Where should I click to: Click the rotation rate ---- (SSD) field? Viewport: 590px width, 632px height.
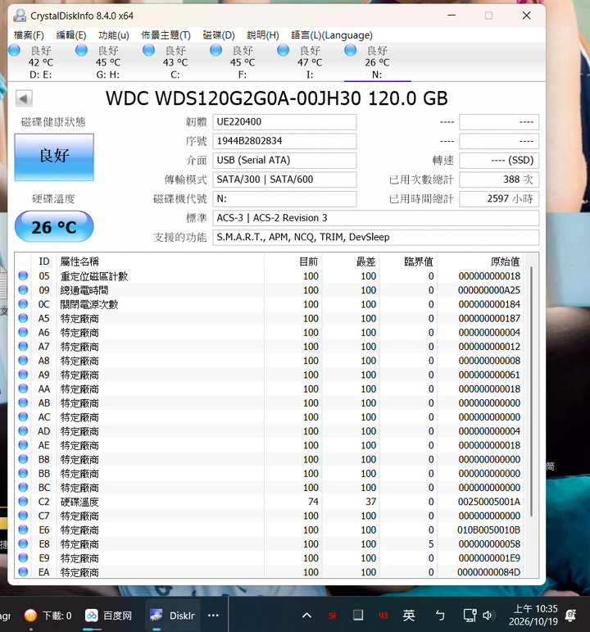coord(499,160)
